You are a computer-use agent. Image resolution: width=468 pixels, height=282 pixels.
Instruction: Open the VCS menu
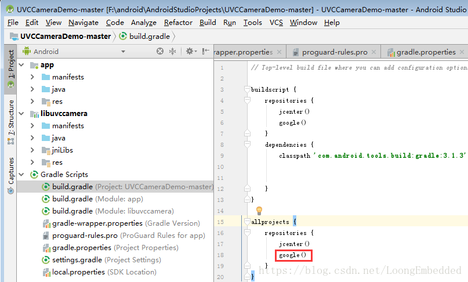click(276, 23)
